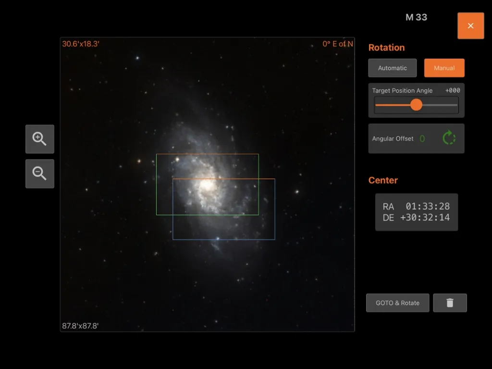
Task: Adjust the Target Position Angle slider handle
Action: [x=417, y=105]
